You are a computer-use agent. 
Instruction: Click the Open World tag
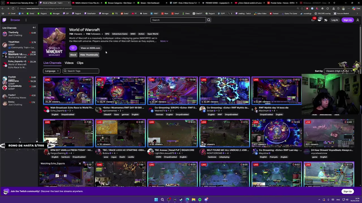point(153,34)
